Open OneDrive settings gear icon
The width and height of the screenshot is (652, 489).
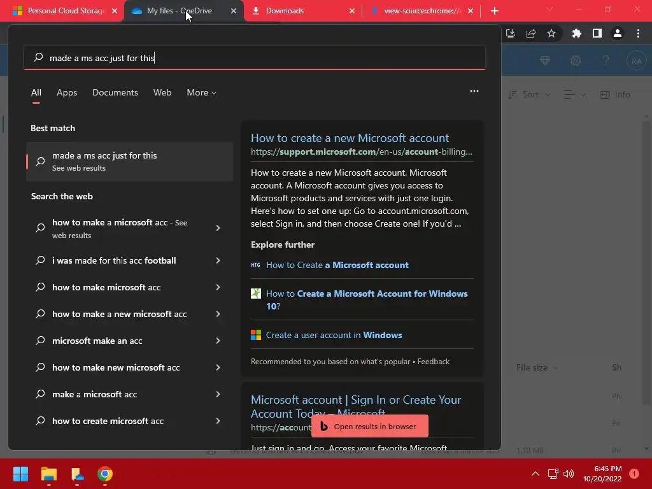click(x=576, y=60)
